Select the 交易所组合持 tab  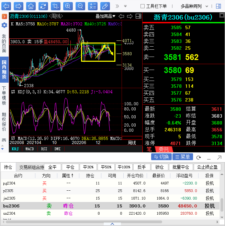point(32,167)
